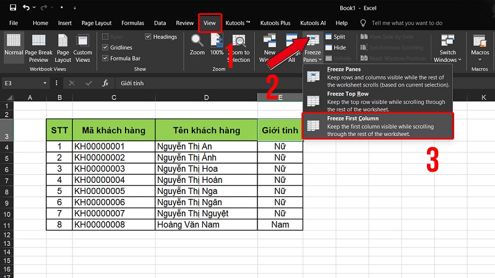Click Tell me what you want to do box
Viewport: 495px width, 278px height.
[407, 23]
